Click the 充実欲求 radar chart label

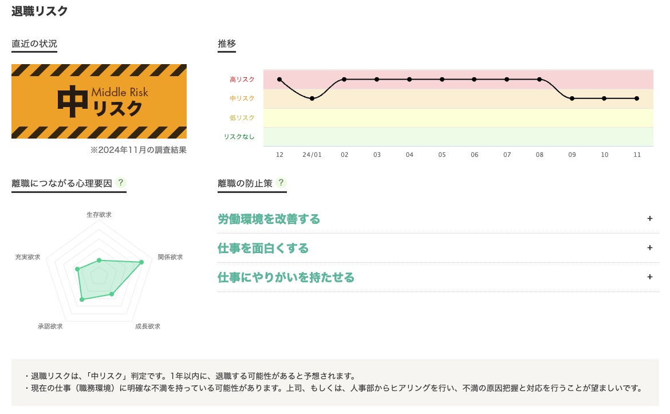28,257
